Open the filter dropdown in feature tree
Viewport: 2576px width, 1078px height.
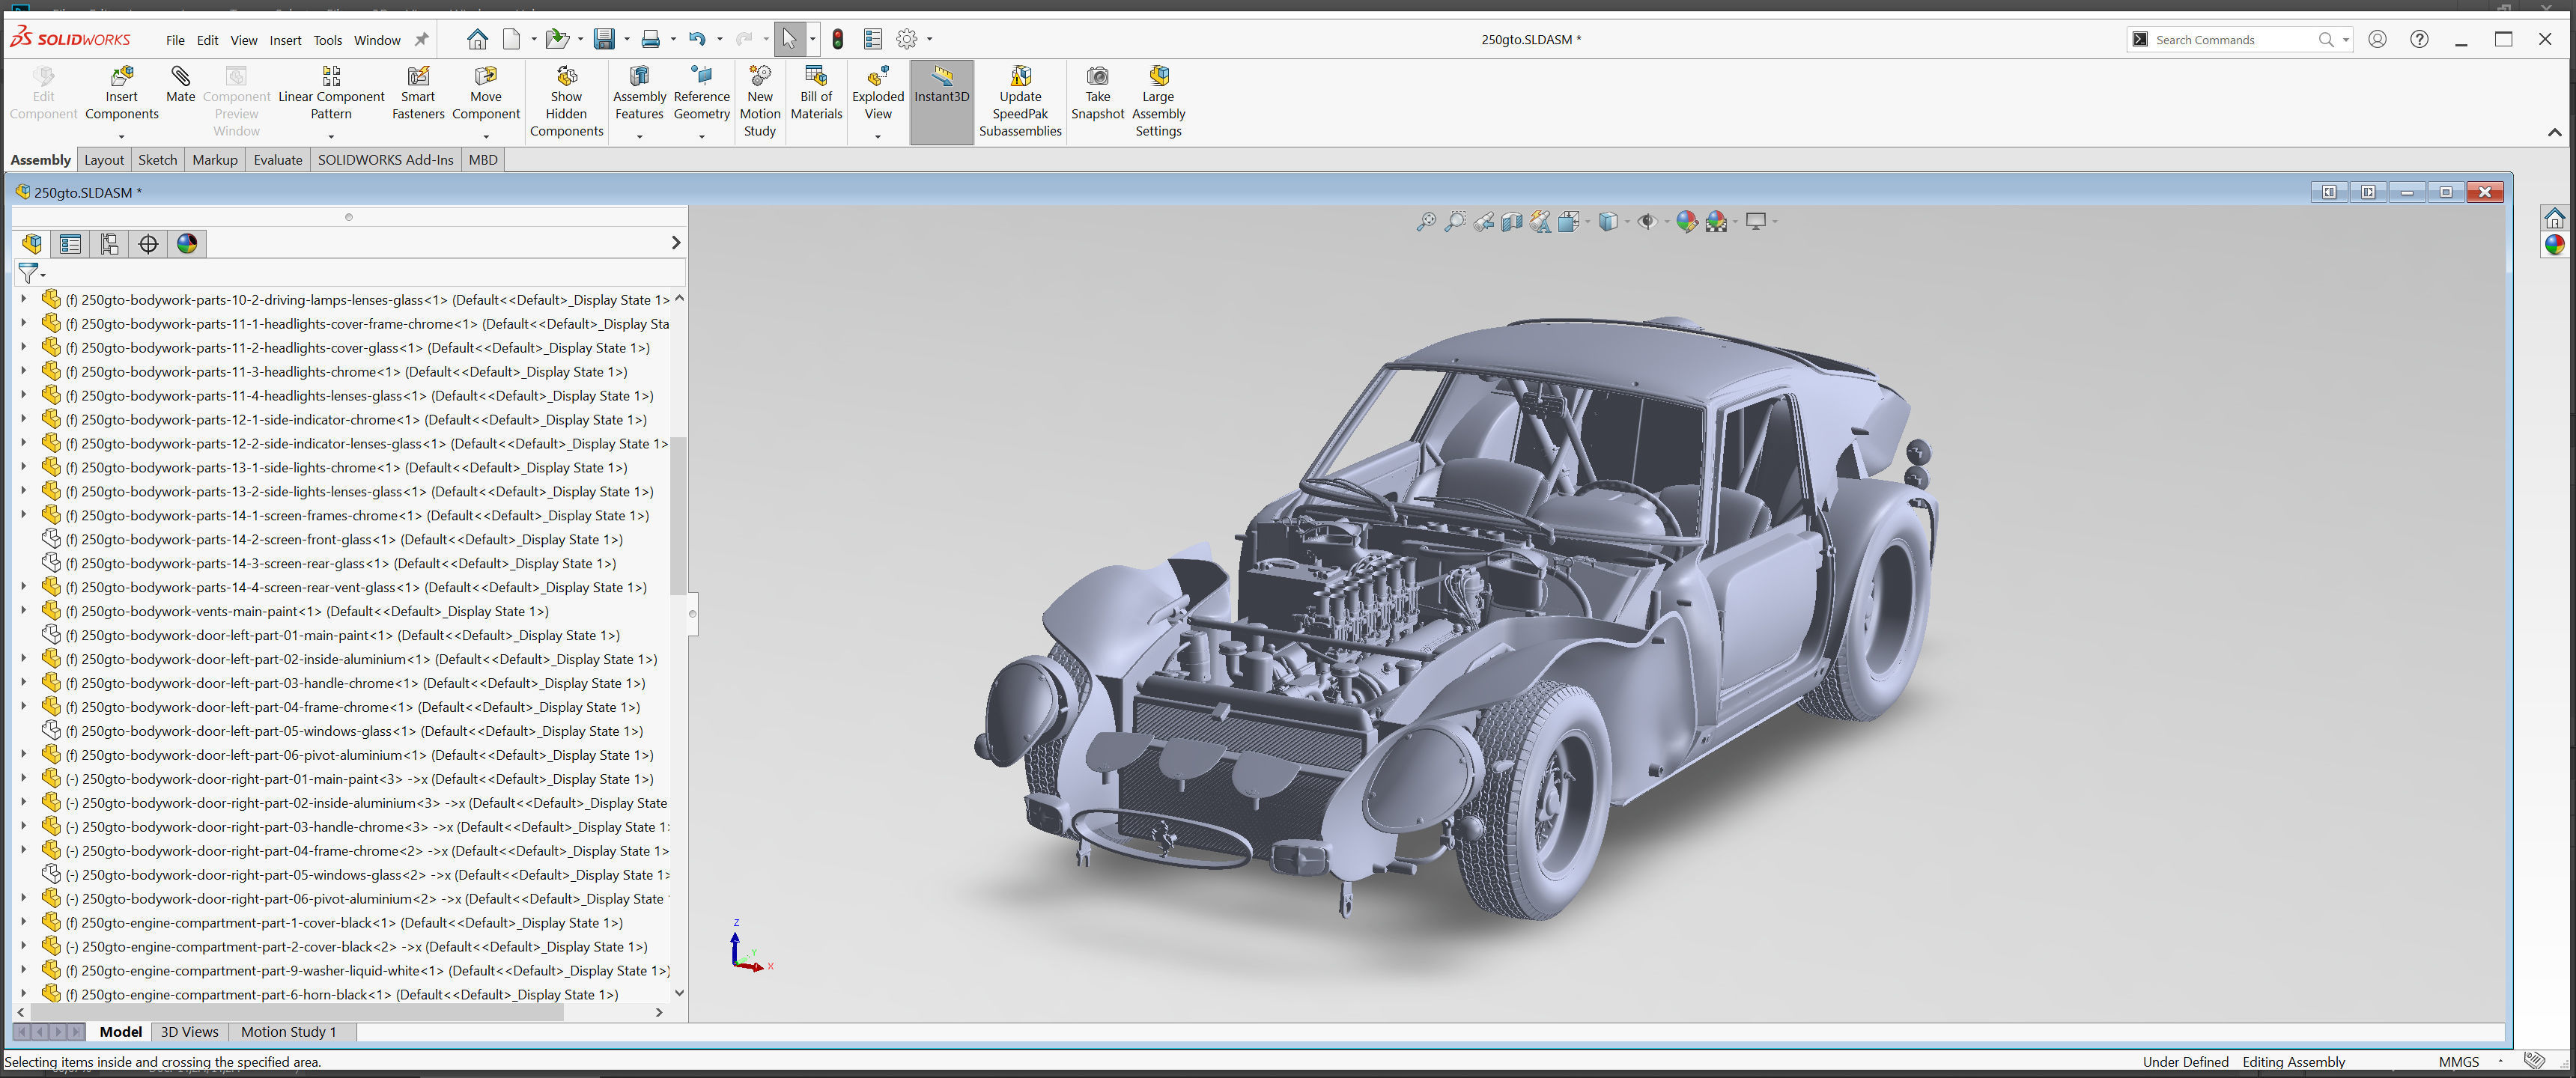click(42, 275)
